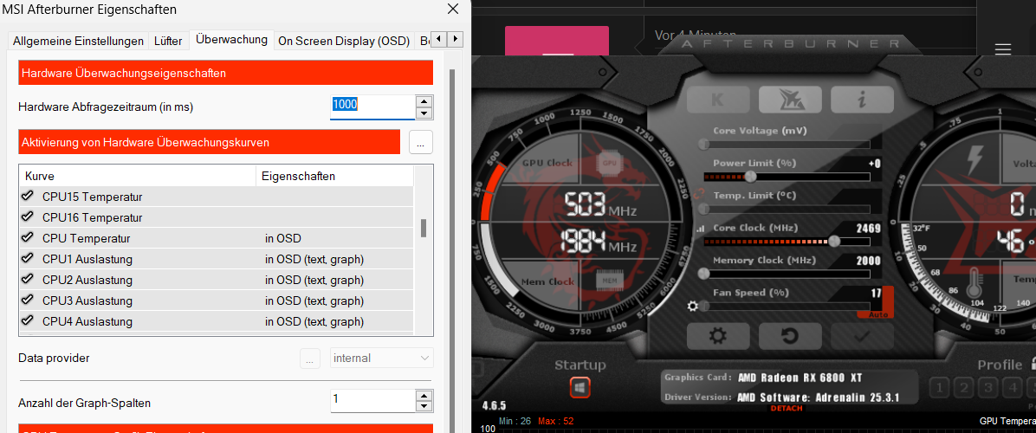1036x433 pixels.
Task: Open the Kombustor K button in Afterburner
Action: click(x=716, y=100)
